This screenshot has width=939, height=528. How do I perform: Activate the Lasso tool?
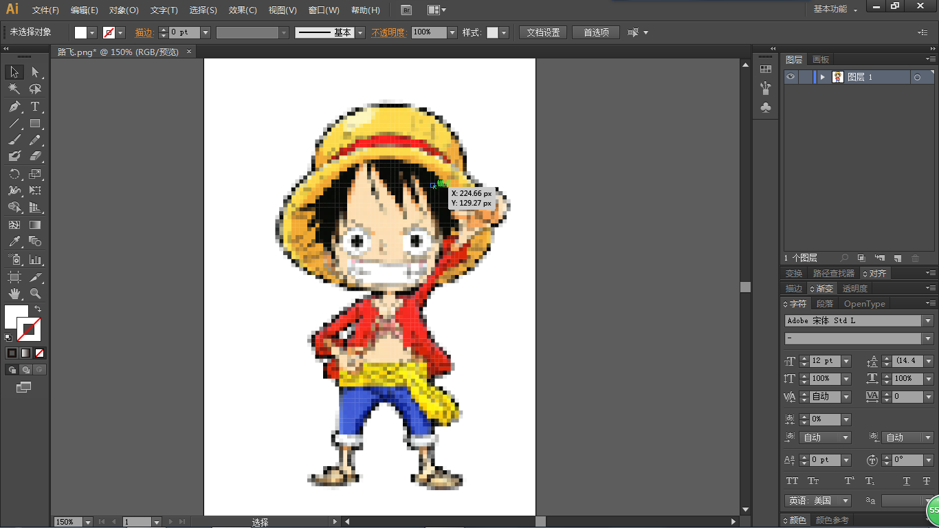[35, 89]
